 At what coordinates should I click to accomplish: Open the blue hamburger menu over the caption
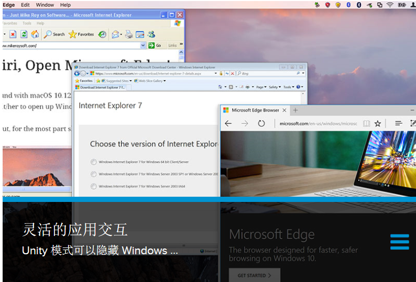tap(400, 242)
